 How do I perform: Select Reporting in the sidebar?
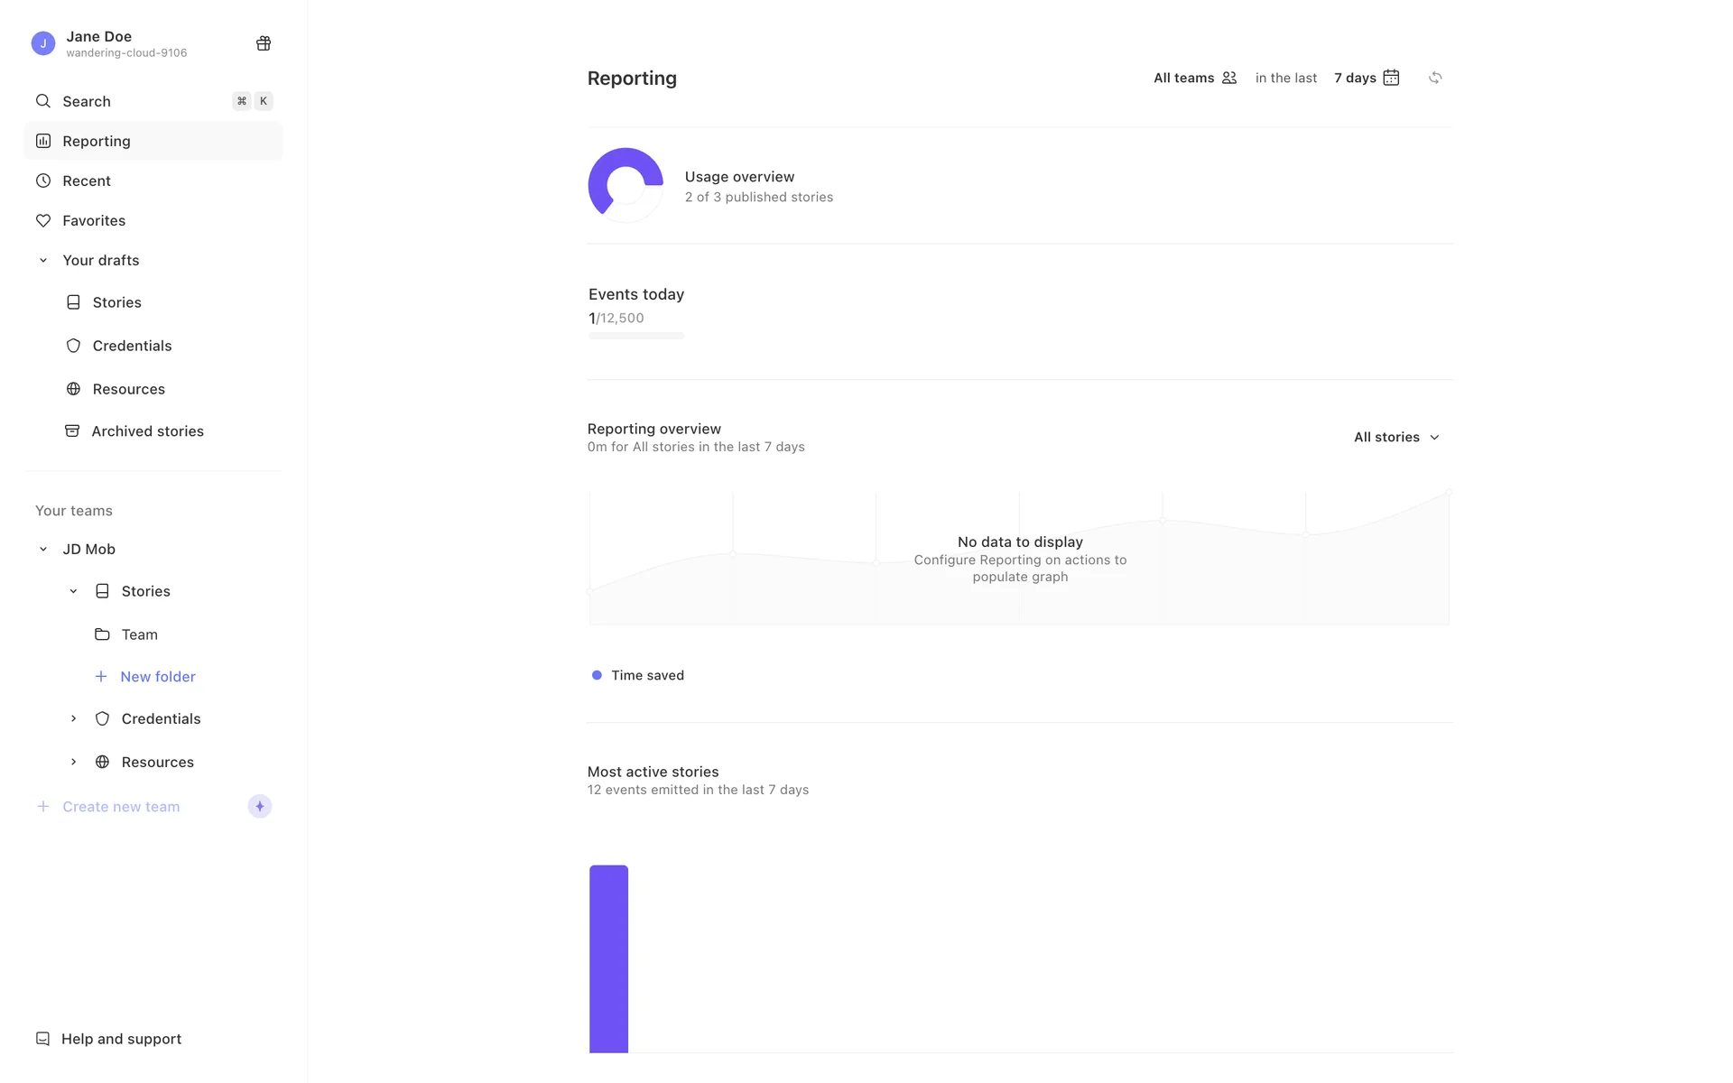pyautogui.click(x=97, y=141)
